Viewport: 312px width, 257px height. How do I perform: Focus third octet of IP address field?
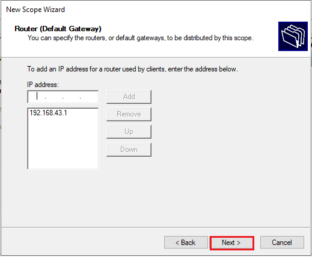tap(72, 97)
